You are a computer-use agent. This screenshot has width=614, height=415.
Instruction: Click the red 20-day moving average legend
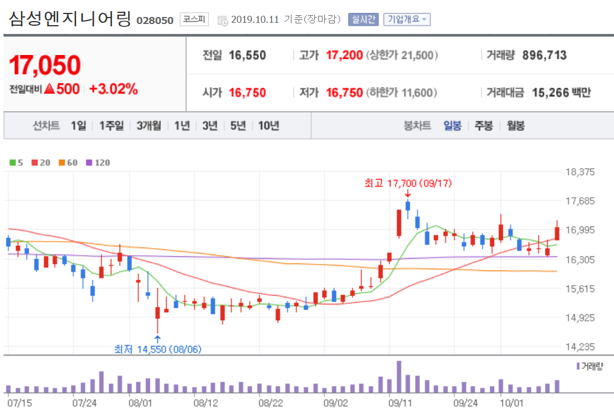[x=41, y=163]
